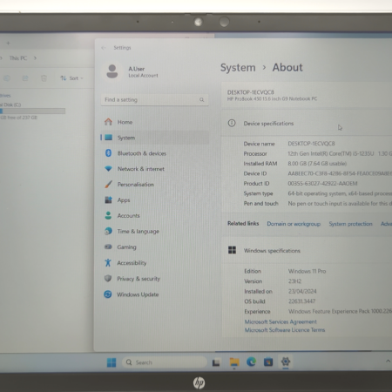Open the Windows Start menu
The width and height of the screenshot is (392, 392).
click(x=112, y=362)
